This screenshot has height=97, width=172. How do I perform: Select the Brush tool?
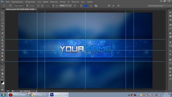2,36
